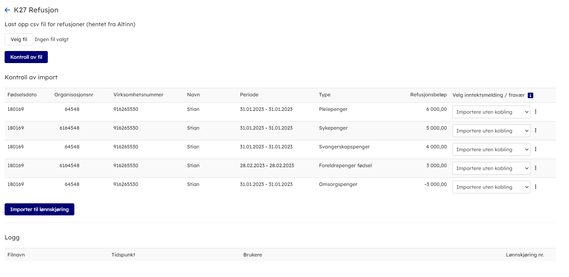The width and height of the screenshot is (569, 277).
Task: Click the Periode column header
Action: (x=249, y=95)
